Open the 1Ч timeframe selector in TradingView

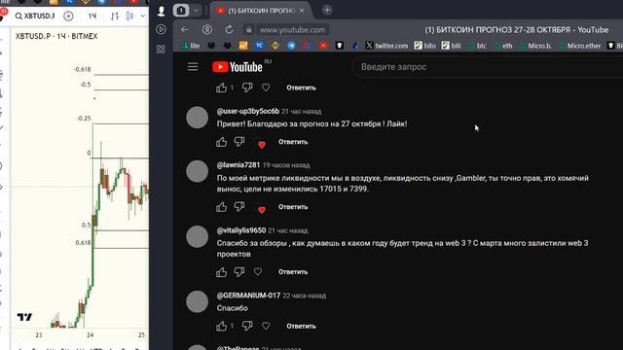coord(92,16)
